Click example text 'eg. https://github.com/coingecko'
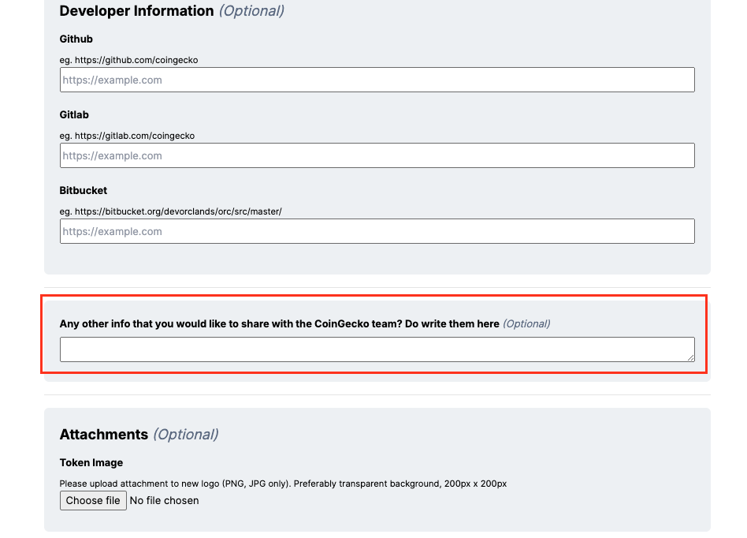This screenshot has width=747, height=538. click(128, 60)
